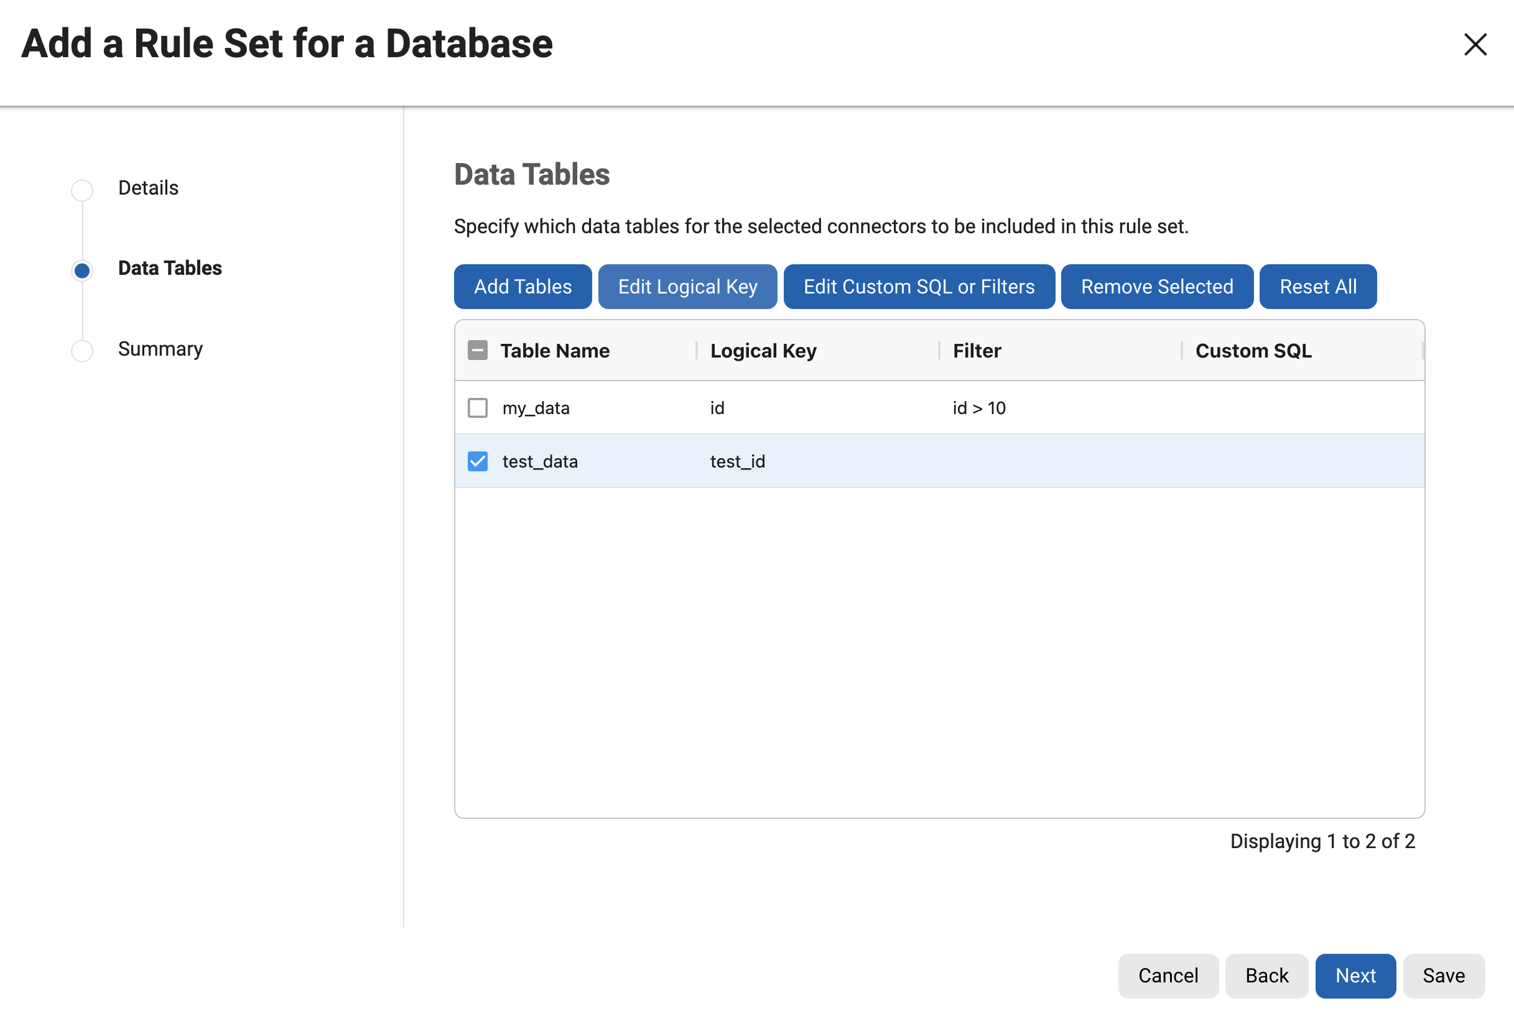1514x1016 pixels.
Task: Click Remove Selected button
Action: tap(1156, 287)
